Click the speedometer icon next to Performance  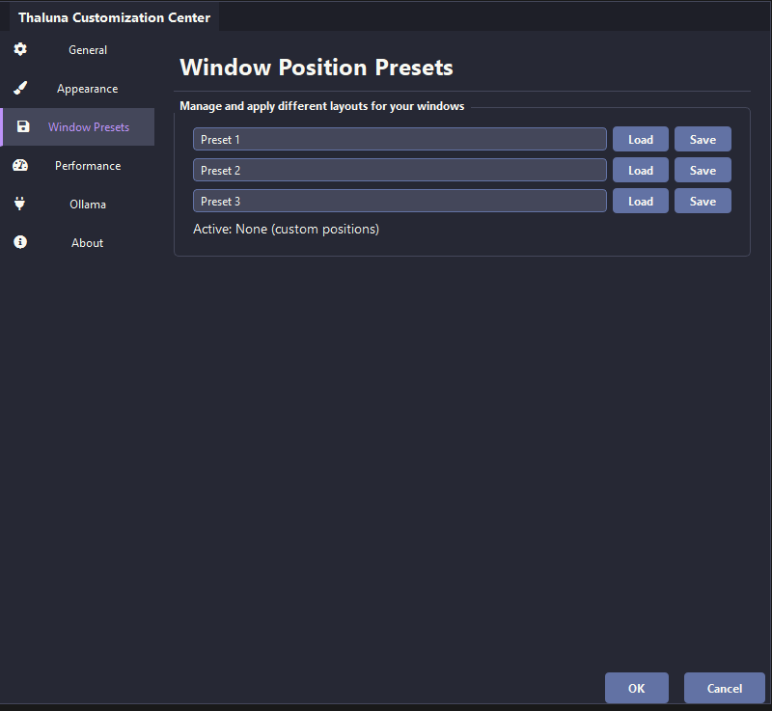pyautogui.click(x=20, y=165)
